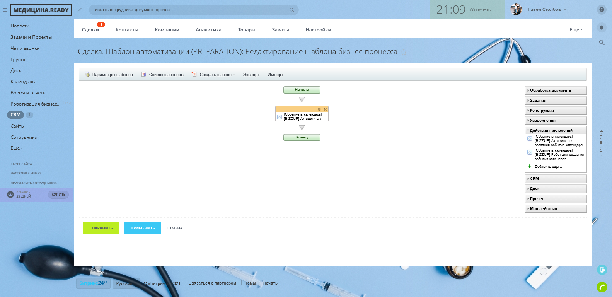This screenshot has width=612, height=297.
Task: Open the help question mark icon
Action: (602, 10)
